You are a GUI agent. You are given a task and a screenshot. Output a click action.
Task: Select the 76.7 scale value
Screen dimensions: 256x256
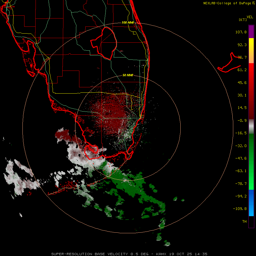pyautogui.click(x=242, y=57)
